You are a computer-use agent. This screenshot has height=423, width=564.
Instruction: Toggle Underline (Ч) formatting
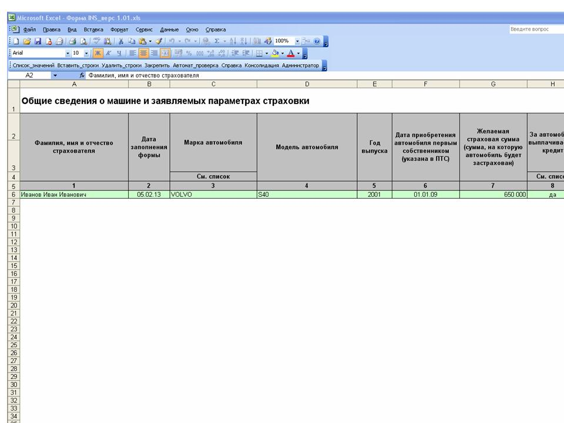pos(119,53)
